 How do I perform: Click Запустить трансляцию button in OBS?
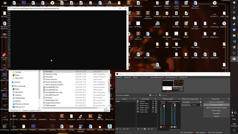[x=216, y=102]
